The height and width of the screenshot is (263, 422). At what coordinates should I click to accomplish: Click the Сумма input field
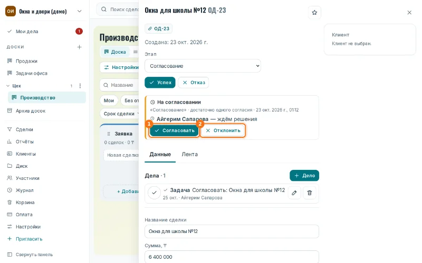pos(232,257)
